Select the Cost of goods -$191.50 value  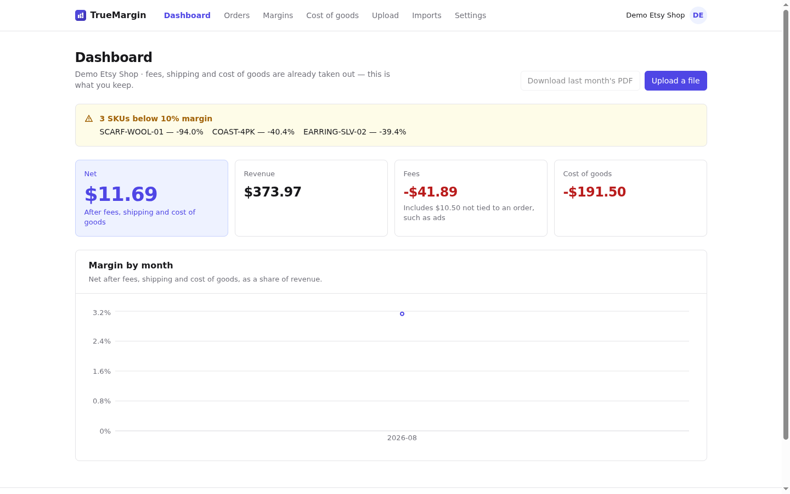[x=595, y=192]
